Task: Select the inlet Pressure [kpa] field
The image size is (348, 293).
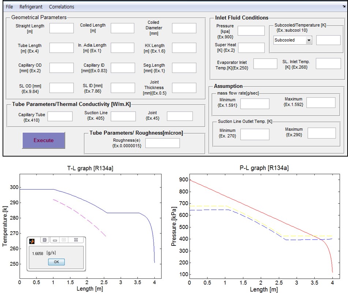Action: coord(251,31)
